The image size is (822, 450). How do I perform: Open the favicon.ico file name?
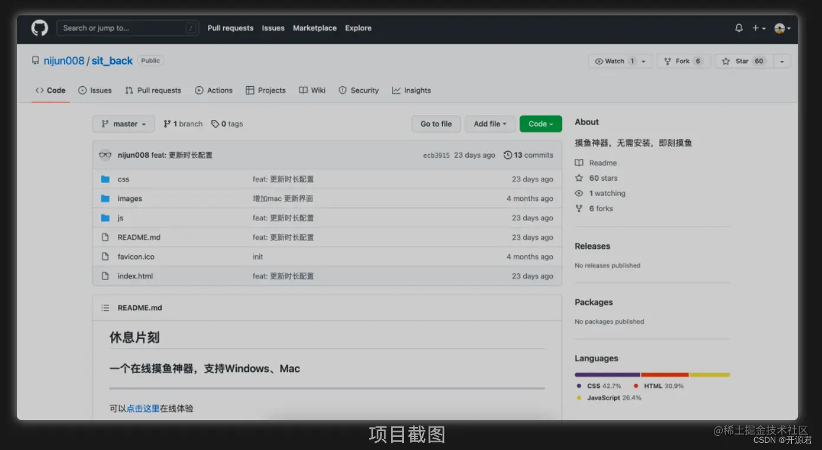136,257
